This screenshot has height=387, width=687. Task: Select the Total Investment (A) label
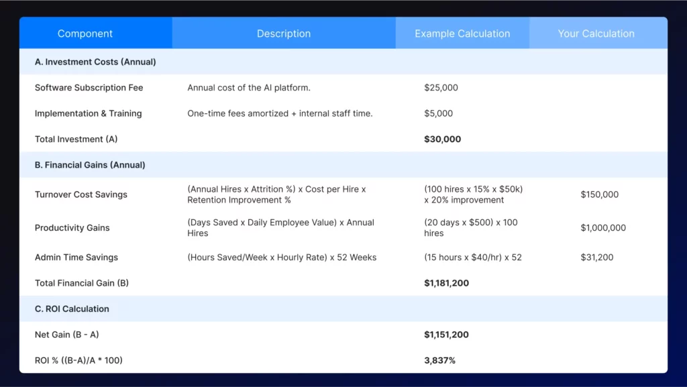[x=76, y=139]
